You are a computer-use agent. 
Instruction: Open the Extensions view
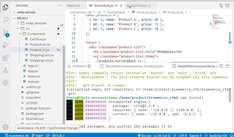click(x=5, y=58)
